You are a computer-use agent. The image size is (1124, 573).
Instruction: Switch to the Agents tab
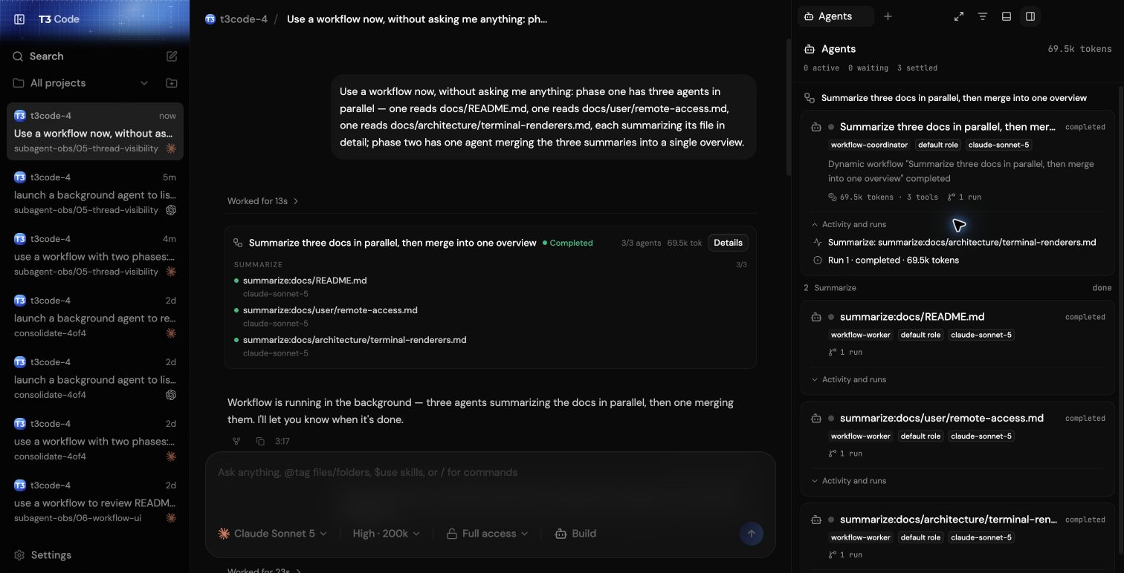[828, 16]
